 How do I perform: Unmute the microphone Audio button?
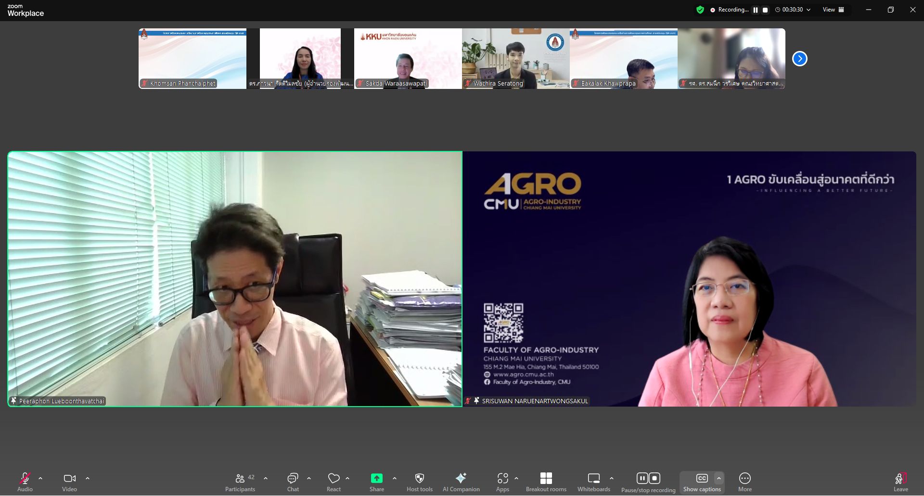(25, 482)
